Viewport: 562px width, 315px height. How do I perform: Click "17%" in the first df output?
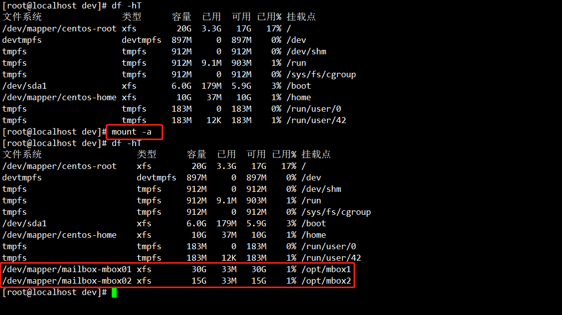273,29
